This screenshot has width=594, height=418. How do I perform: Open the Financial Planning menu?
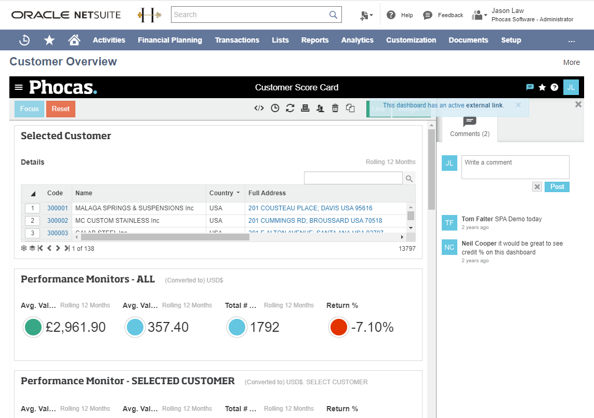pyautogui.click(x=170, y=40)
